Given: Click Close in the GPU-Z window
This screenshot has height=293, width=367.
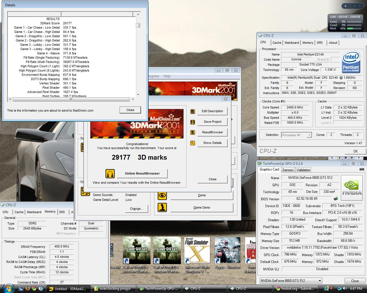Looking at the screenshot, I should coord(355,281).
